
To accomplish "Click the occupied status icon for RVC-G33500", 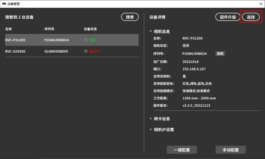I will coord(86,51).
